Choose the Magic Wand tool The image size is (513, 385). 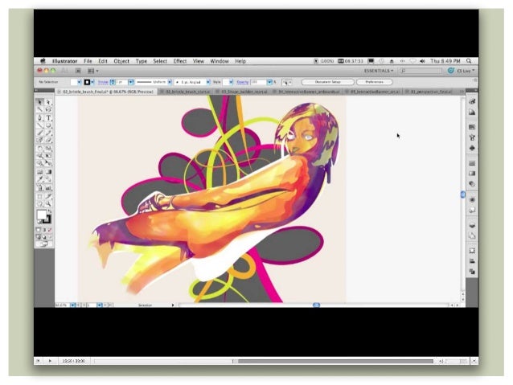click(x=40, y=109)
